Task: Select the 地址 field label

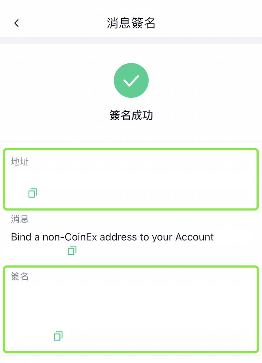Action: pyautogui.click(x=20, y=162)
